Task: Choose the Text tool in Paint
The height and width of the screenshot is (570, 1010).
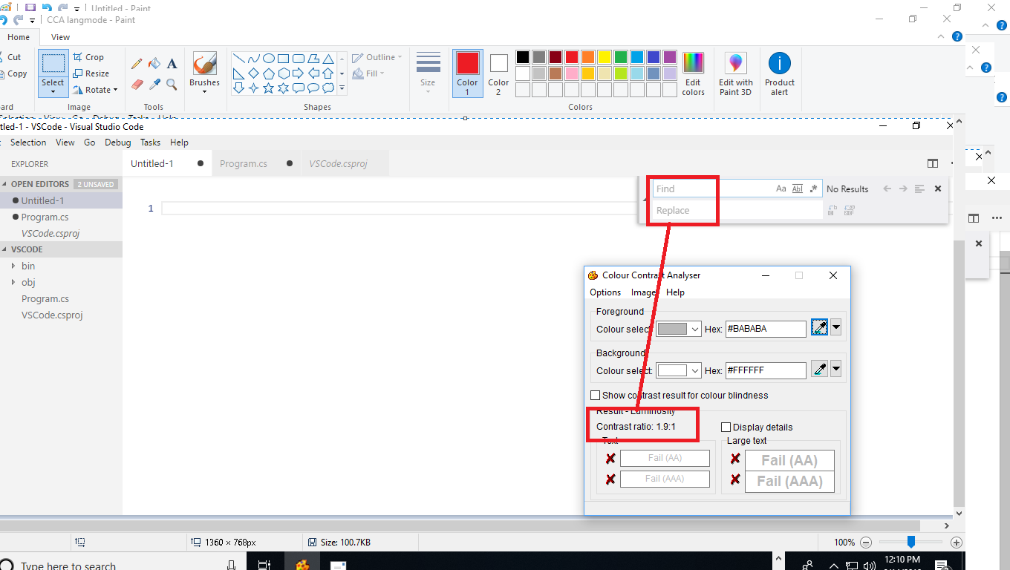Action: click(x=172, y=64)
